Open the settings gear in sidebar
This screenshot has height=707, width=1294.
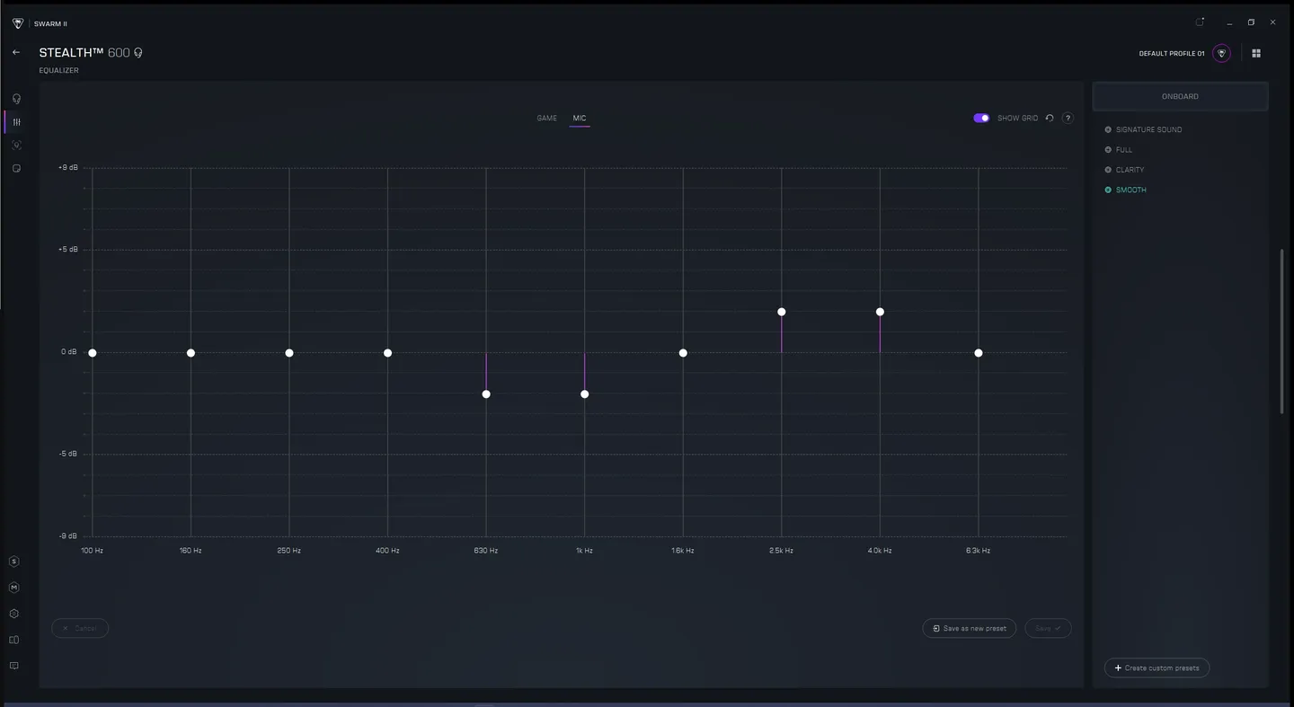pos(13,614)
